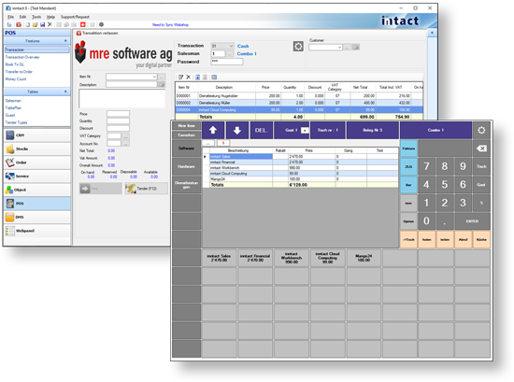
Task: Open the Service module in the sidebar
Action: pos(37,177)
